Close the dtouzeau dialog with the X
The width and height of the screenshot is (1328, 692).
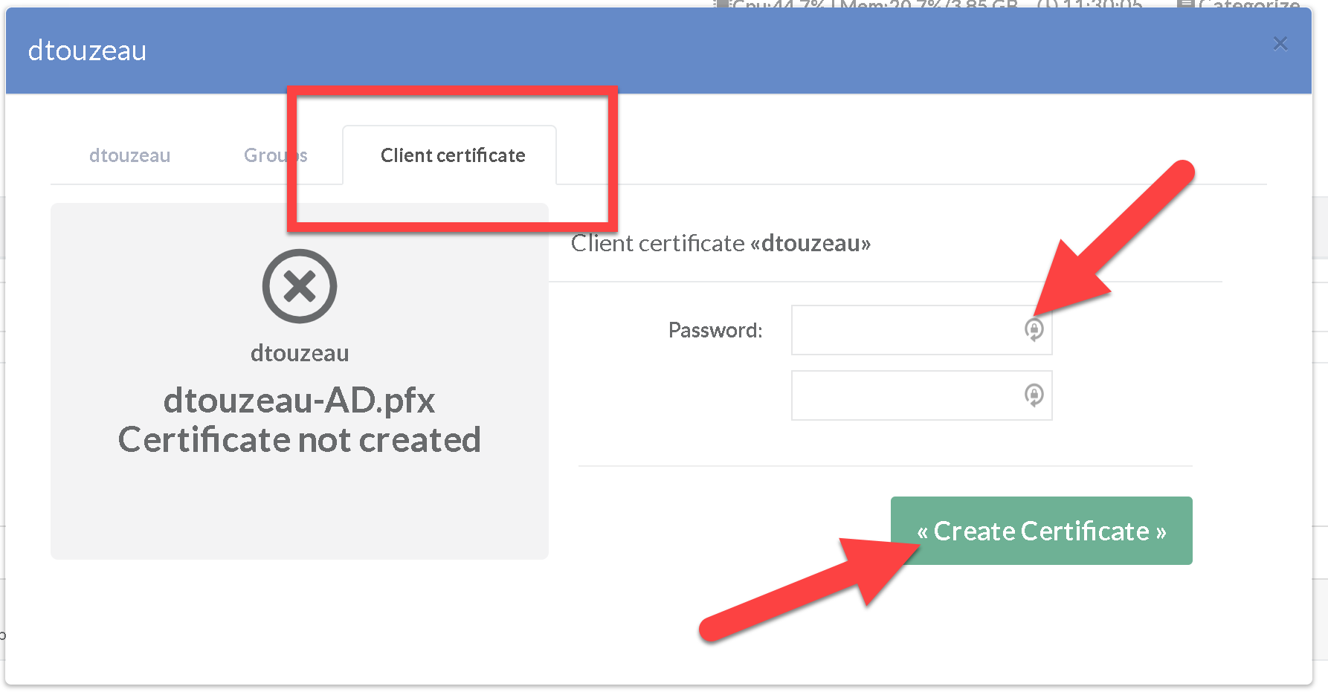tap(1280, 44)
